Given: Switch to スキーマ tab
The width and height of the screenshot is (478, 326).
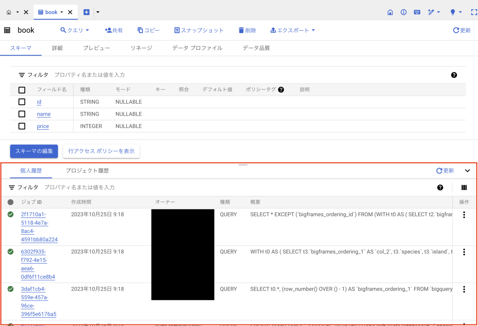Looking at the screenshot, I should click(21, 48).
